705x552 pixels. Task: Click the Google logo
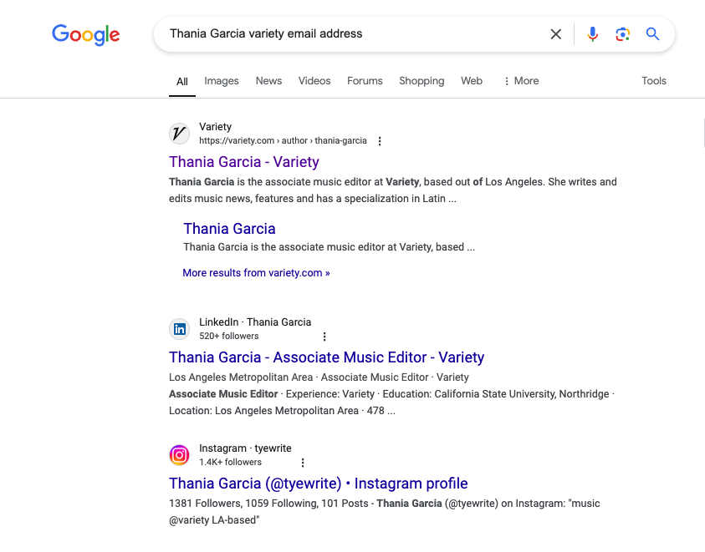[x=85, y=34]
